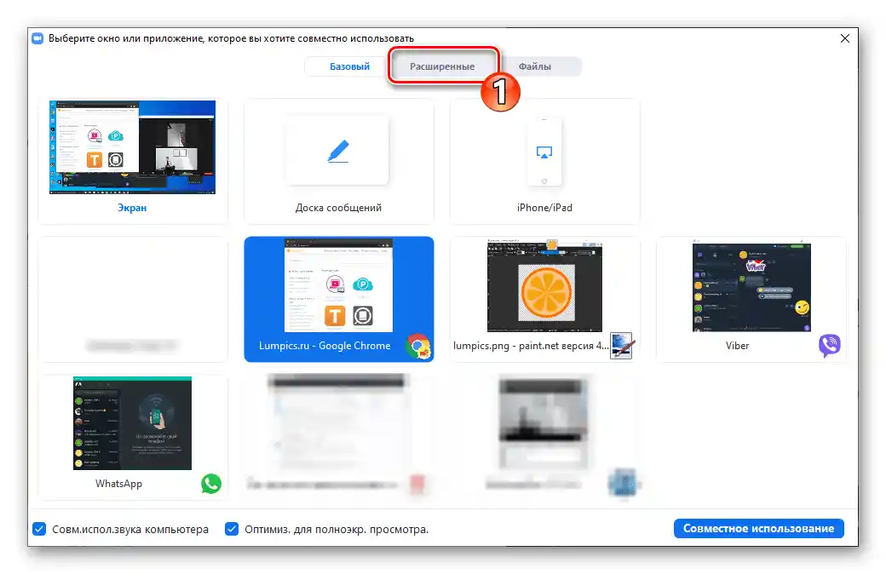Select the Доска сообщений sharing option

coord(338,162)
